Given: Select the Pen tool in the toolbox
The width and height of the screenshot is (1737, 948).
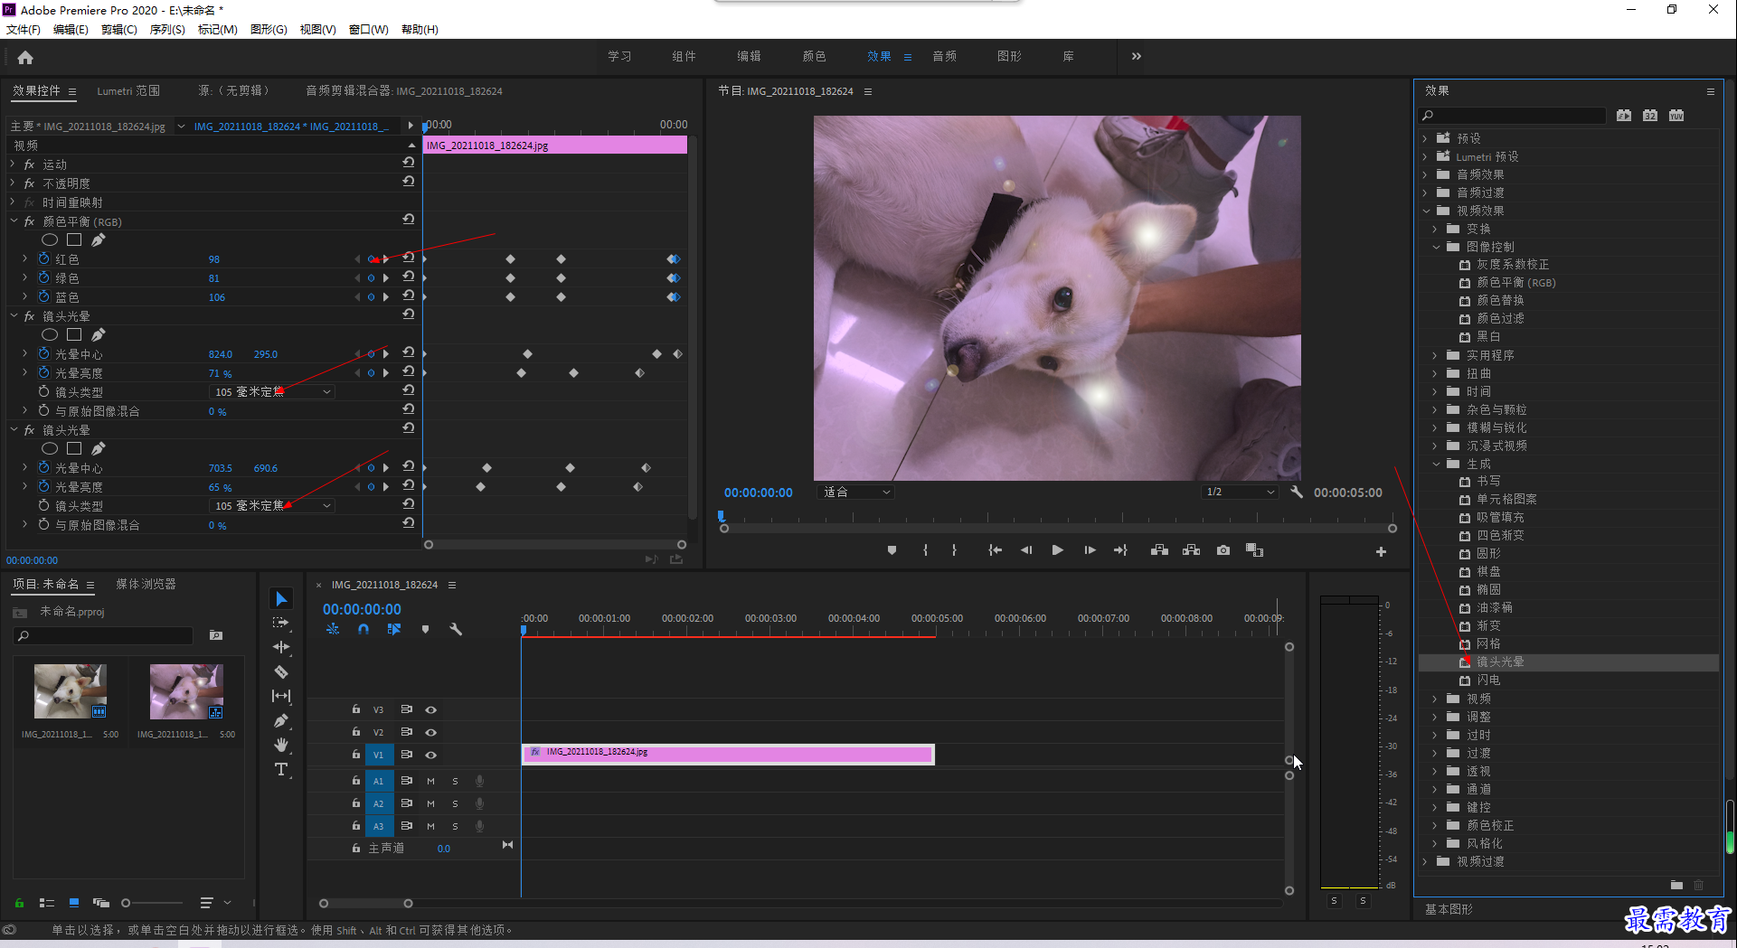Looking at the screenshot, I should point(281,720).
